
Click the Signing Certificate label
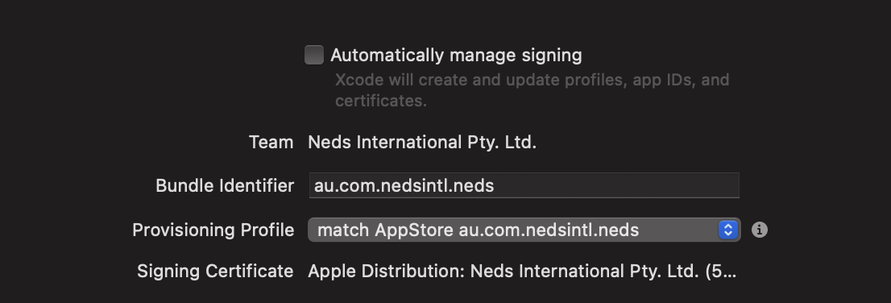click(x=215, y=271)
